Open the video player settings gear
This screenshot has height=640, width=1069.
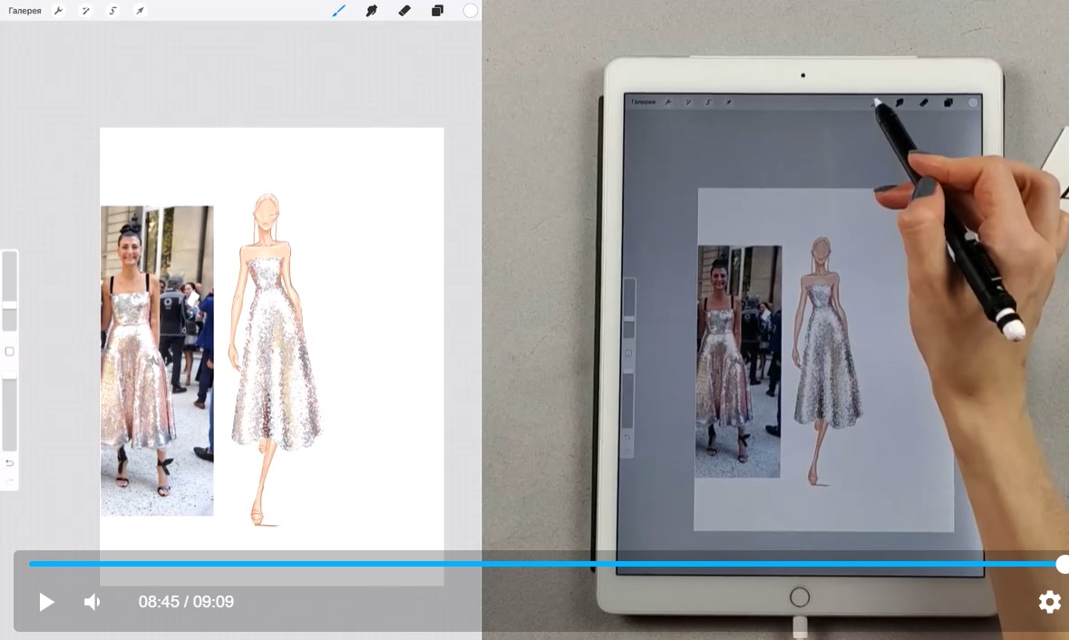tap(1049, 602)
